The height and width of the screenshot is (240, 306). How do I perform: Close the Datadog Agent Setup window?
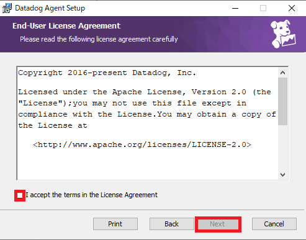click(x=292, y=8)
